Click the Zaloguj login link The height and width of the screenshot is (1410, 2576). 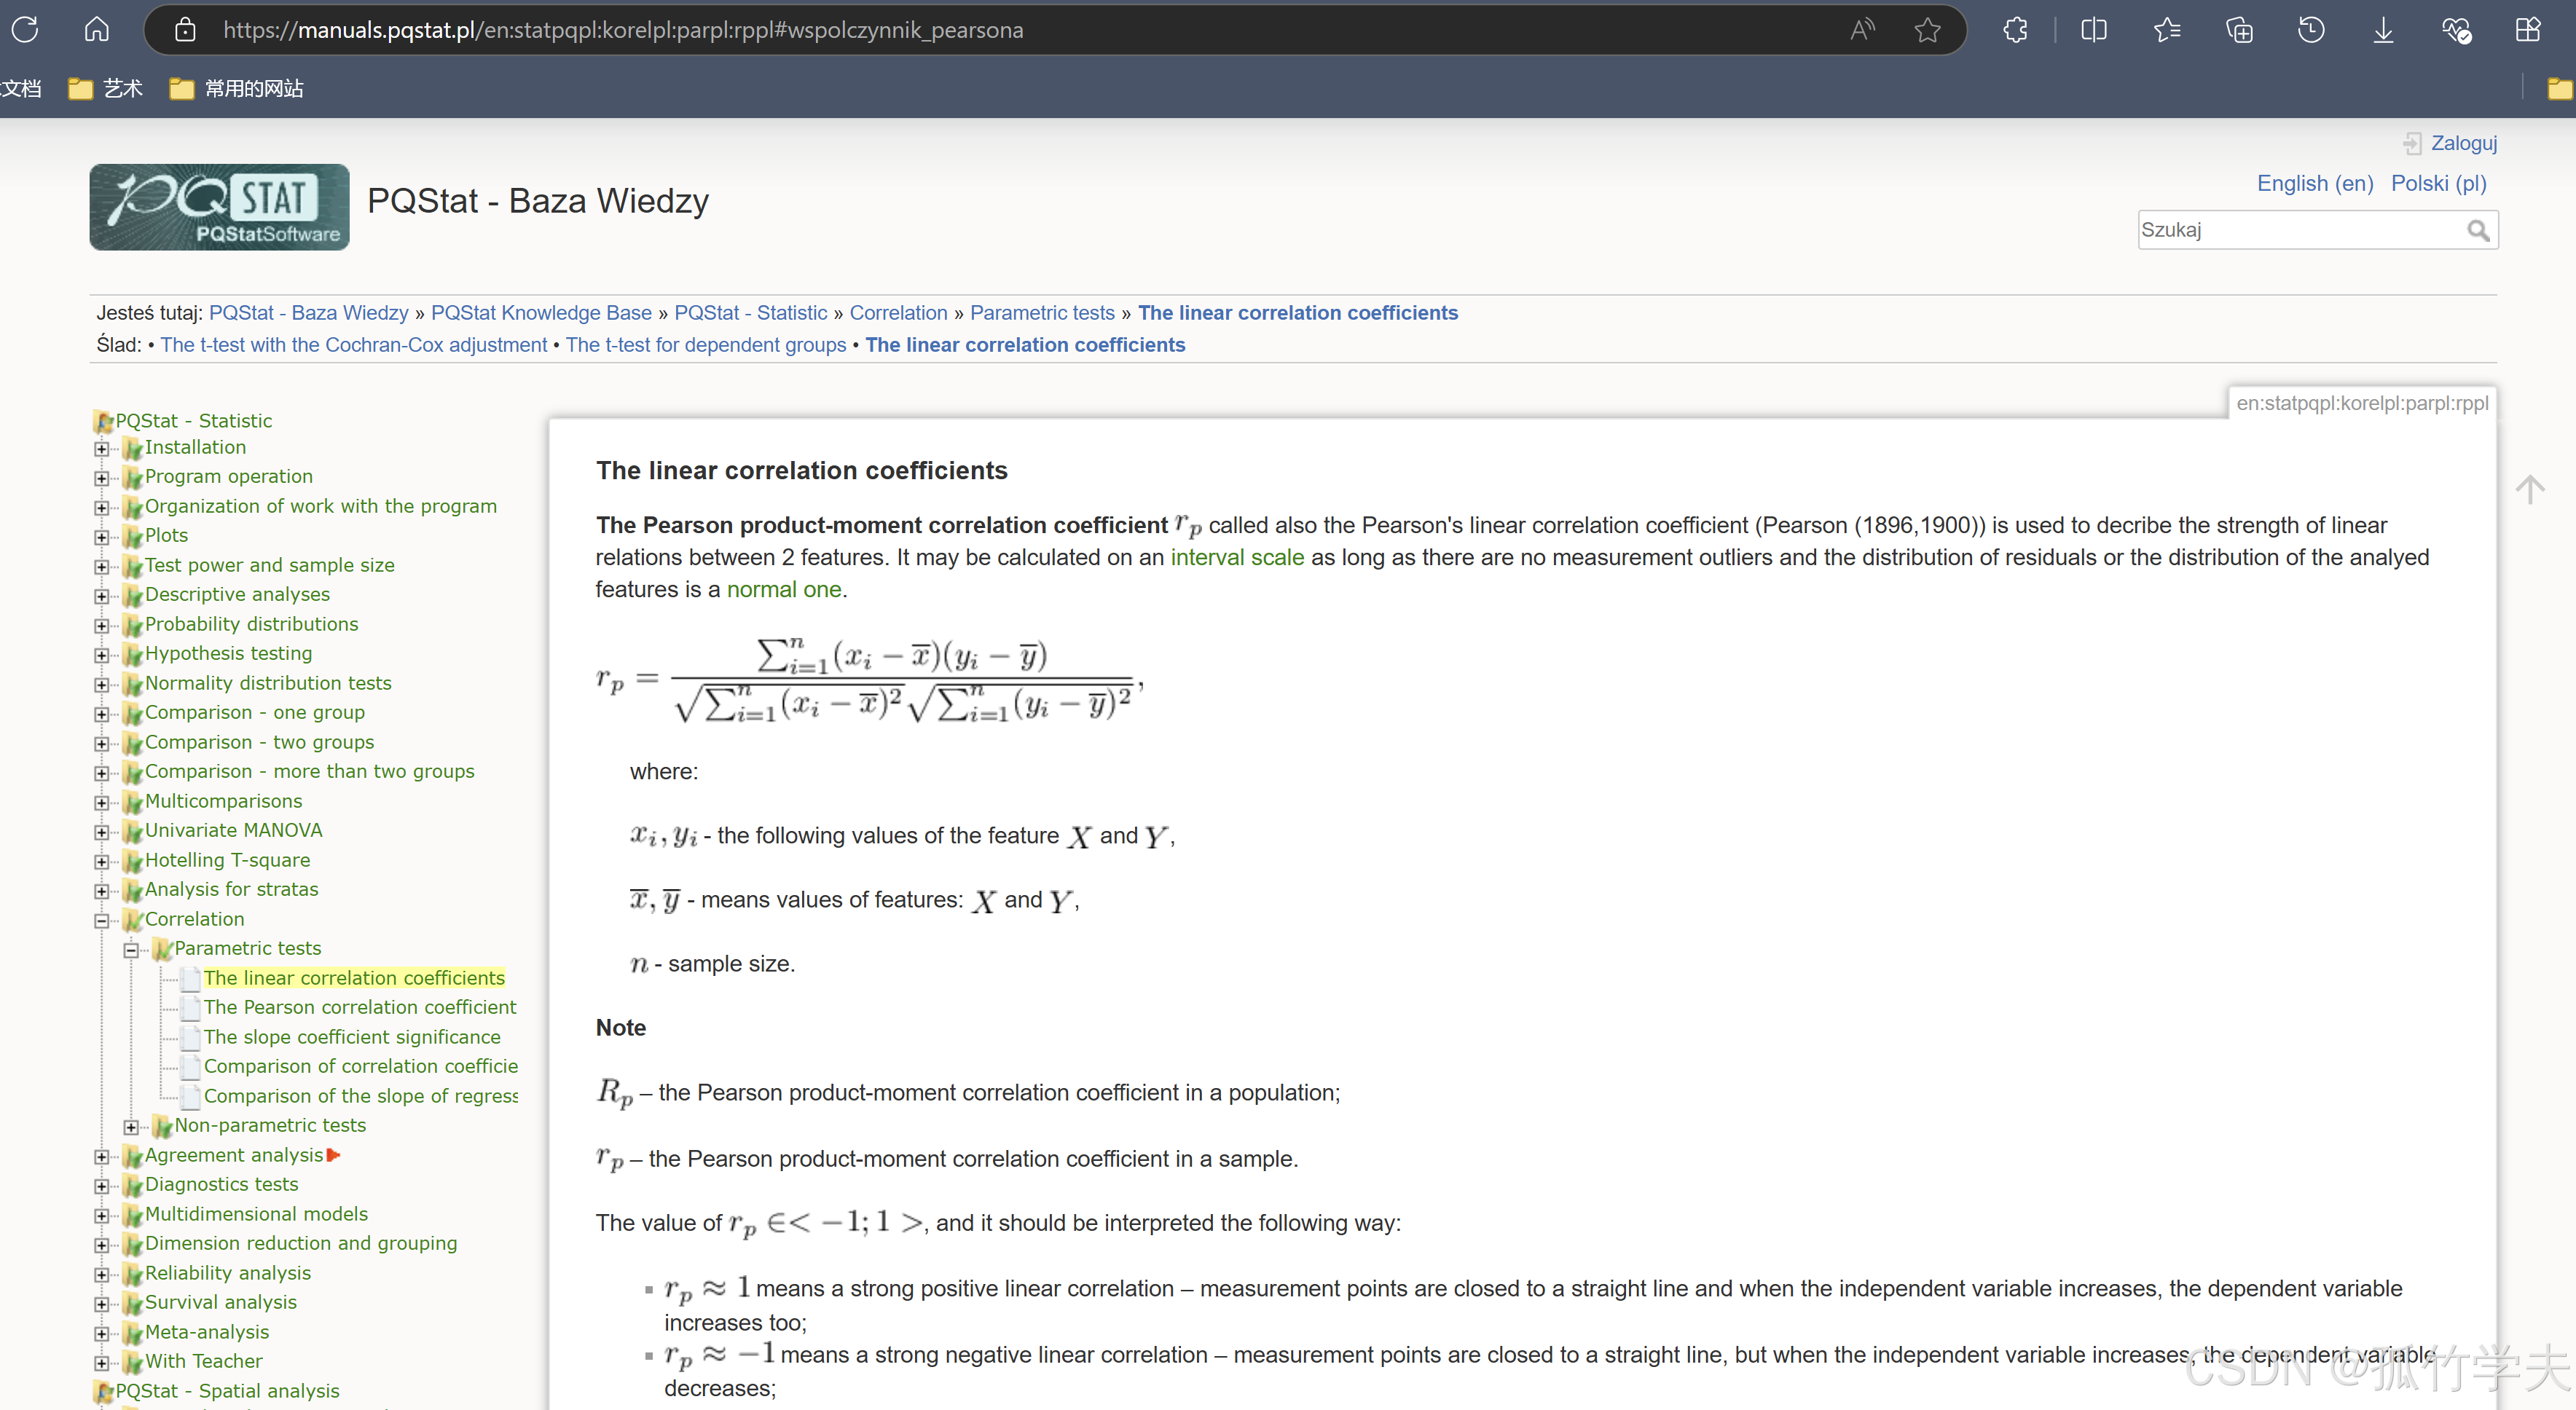click(2463, 143)
